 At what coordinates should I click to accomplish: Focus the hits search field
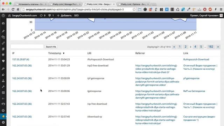point(27,47)
